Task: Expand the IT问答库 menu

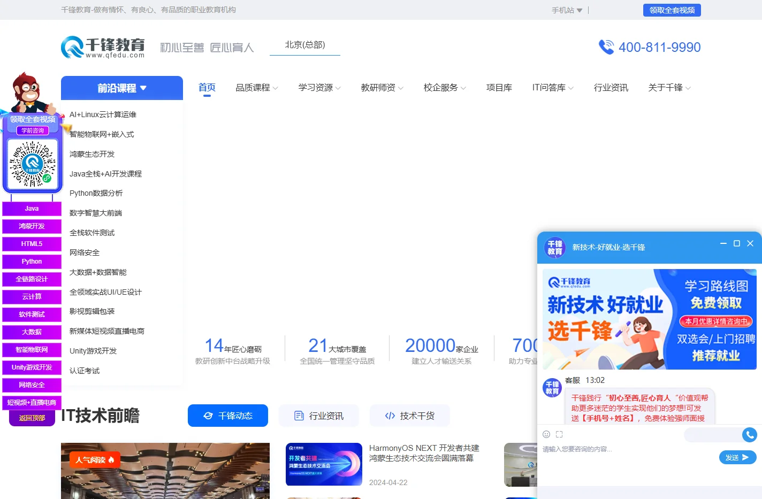Action: click(x=553, y=88)
